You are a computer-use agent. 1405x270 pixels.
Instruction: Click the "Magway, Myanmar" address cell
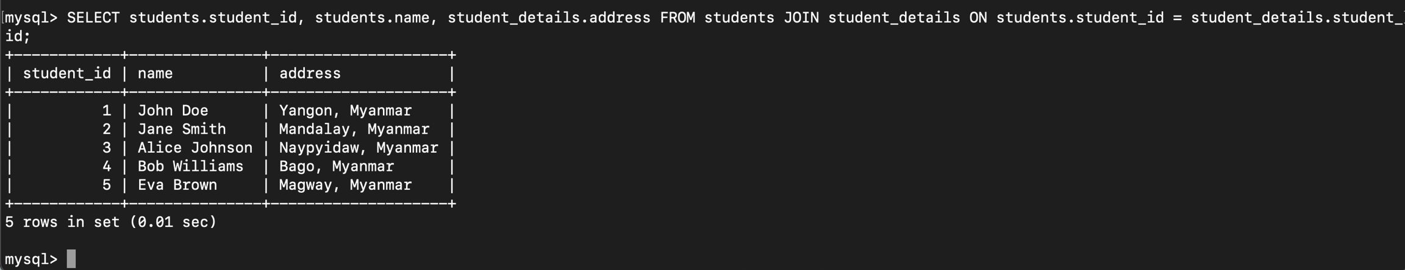pyautogui.click(x=345, y=185)
